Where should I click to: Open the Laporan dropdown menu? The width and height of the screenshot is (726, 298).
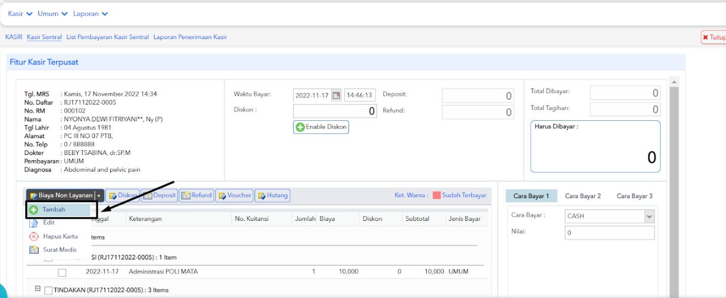pos(90,14)
